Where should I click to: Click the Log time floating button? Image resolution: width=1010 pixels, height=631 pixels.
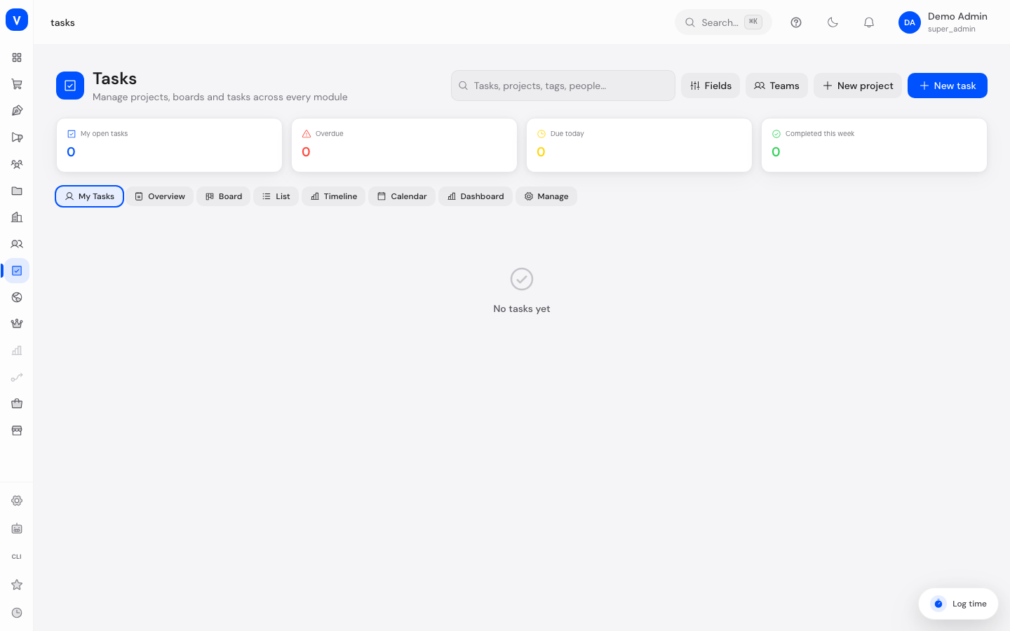tap(958, 604)
